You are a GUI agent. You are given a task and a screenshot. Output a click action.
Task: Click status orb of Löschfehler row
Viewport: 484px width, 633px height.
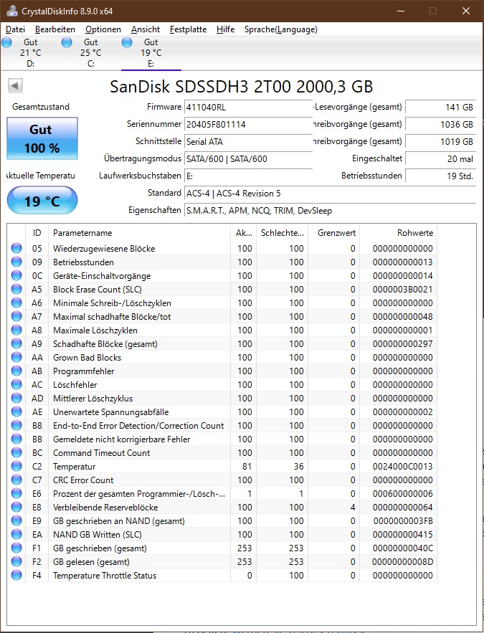click(x=16, y=385)
